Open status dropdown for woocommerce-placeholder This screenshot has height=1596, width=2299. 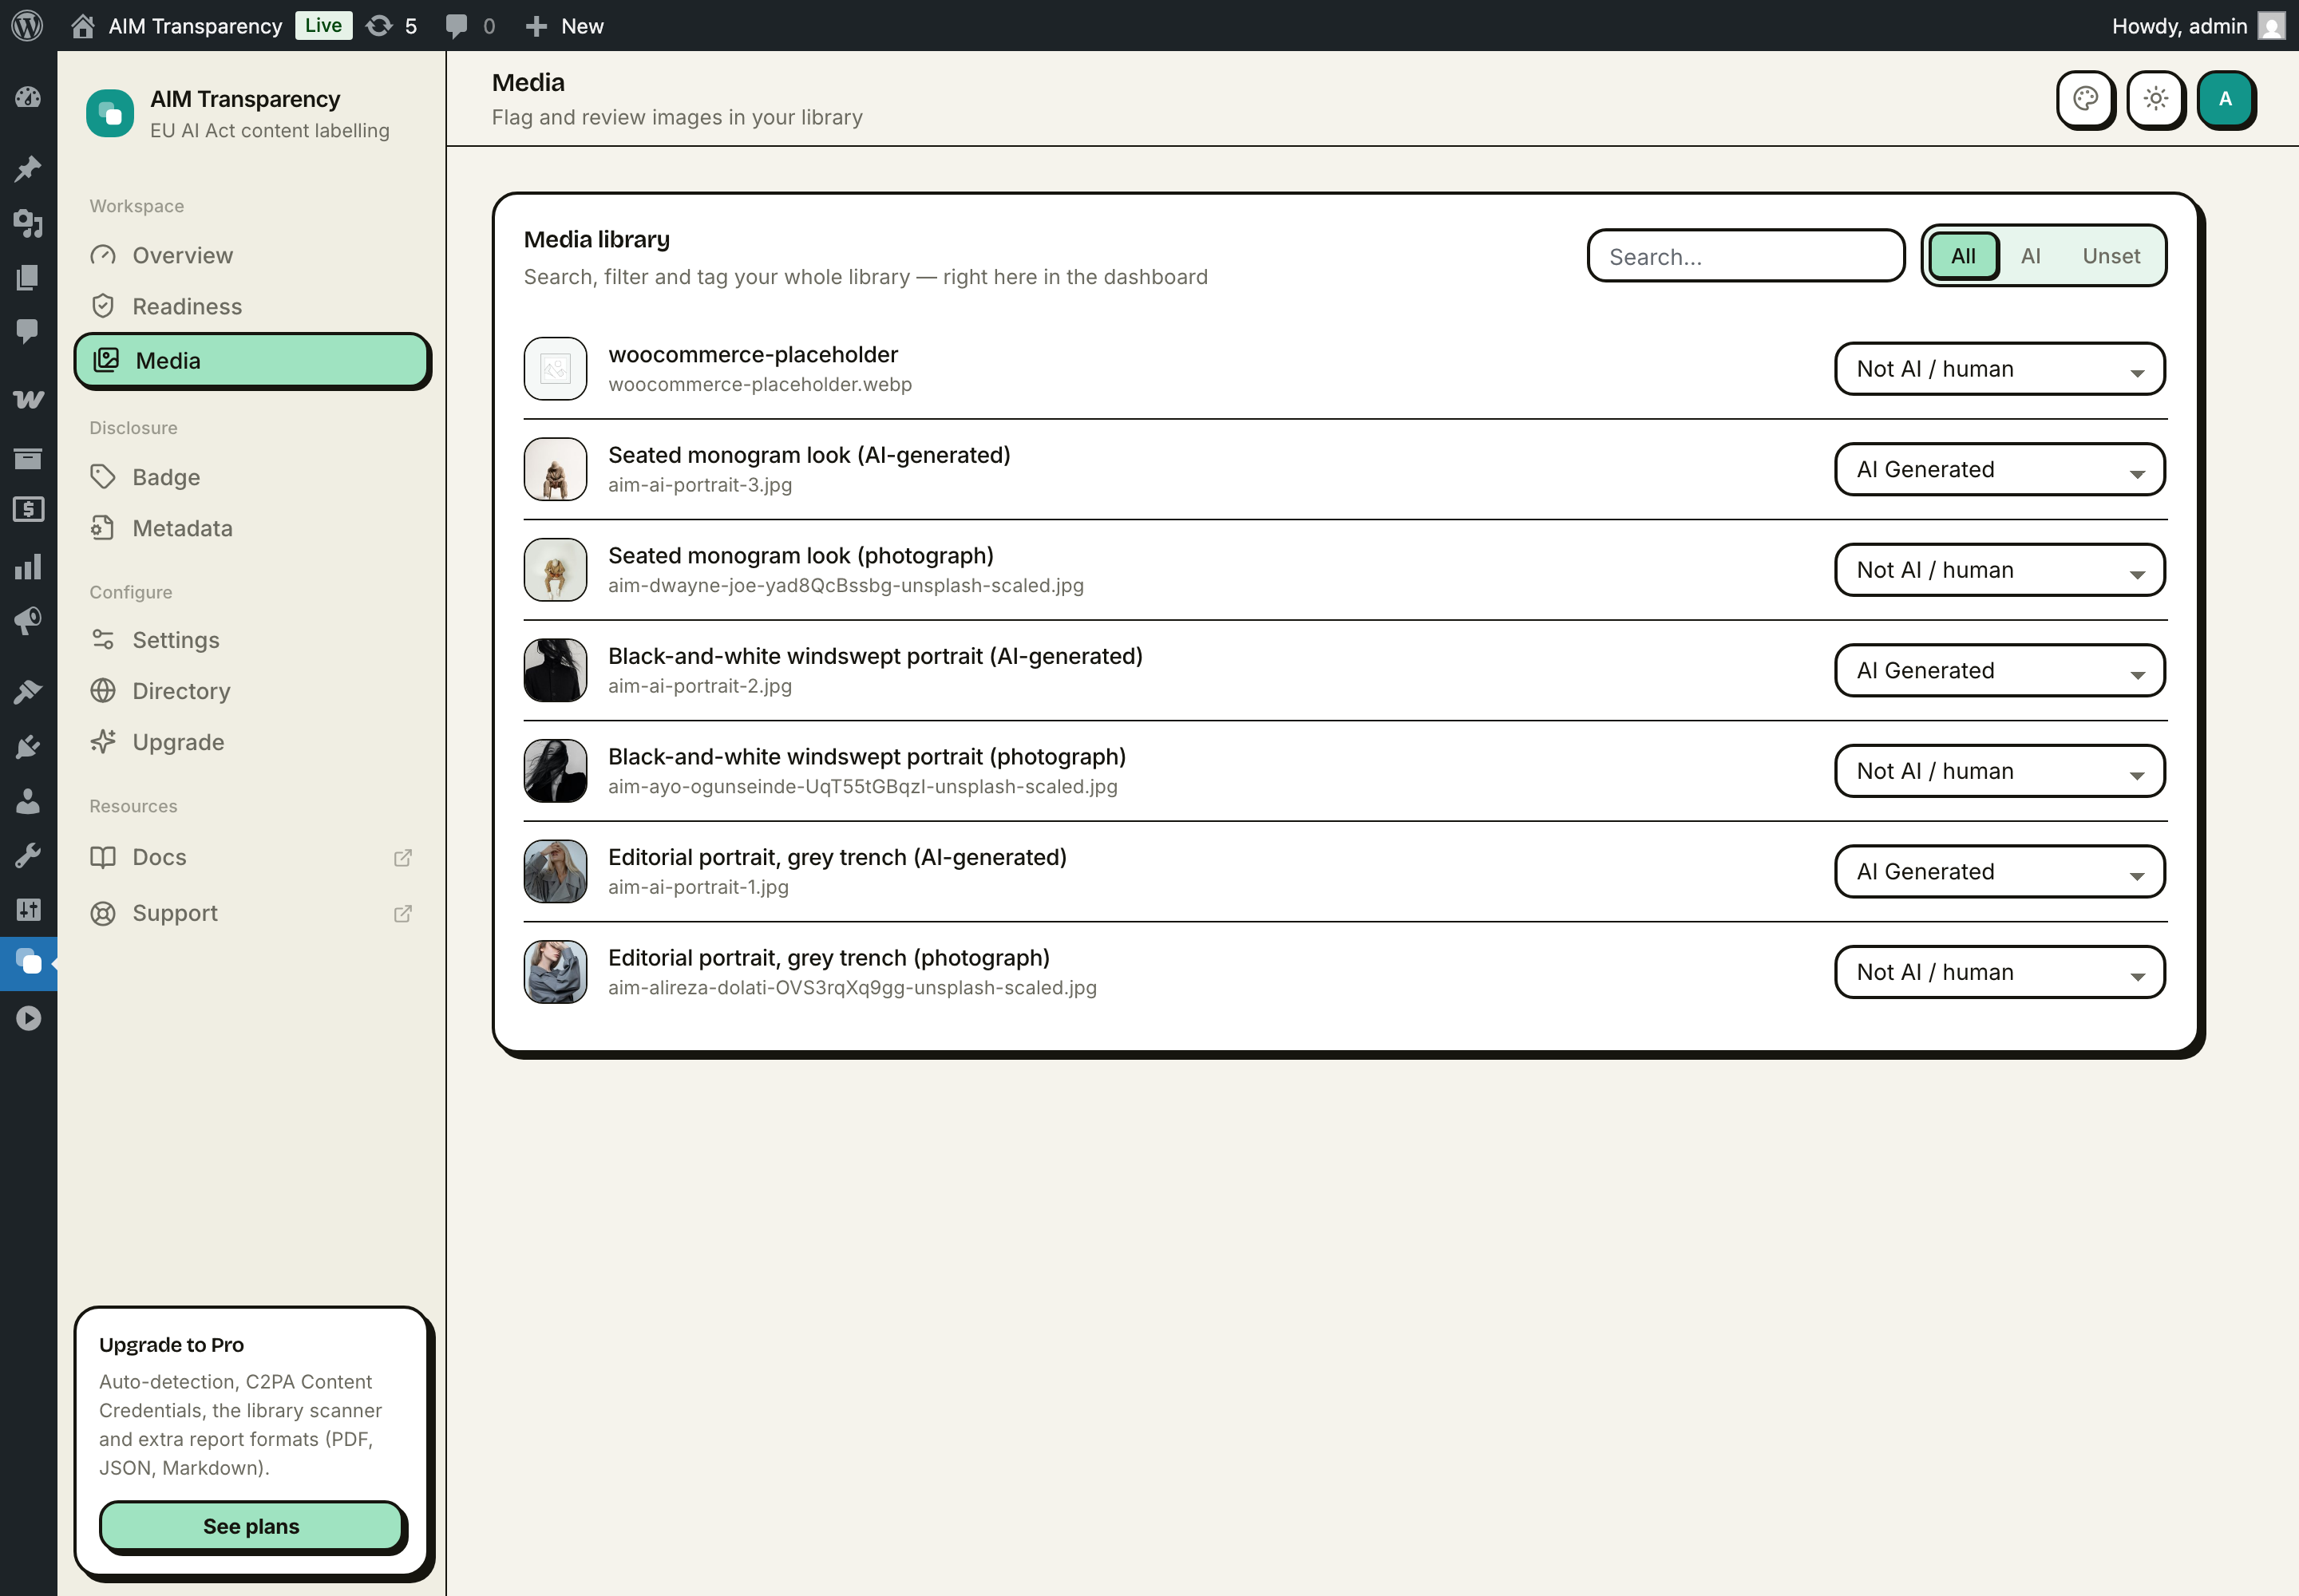[1999, 369]
